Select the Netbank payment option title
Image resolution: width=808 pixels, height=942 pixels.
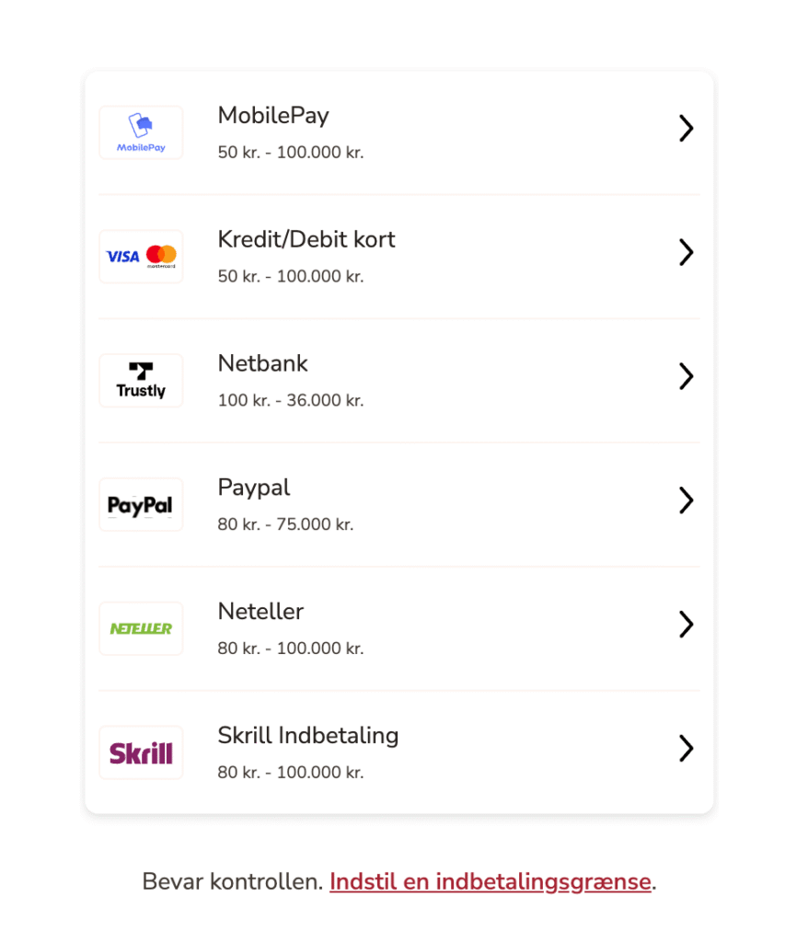point(263,364)
